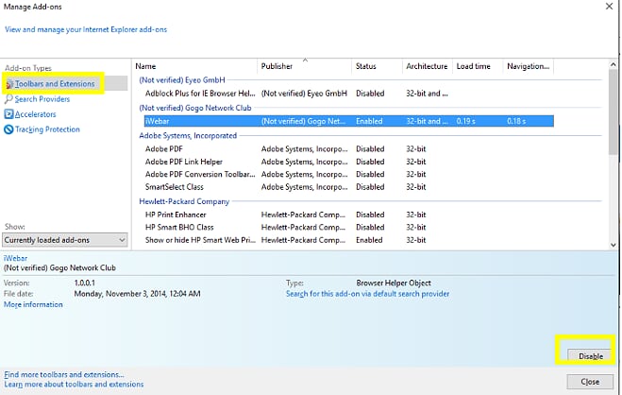The height and width of the screenshot is (395, 622).
Task: Select the iWebar add-on row
Action: [x=349, y=121]
